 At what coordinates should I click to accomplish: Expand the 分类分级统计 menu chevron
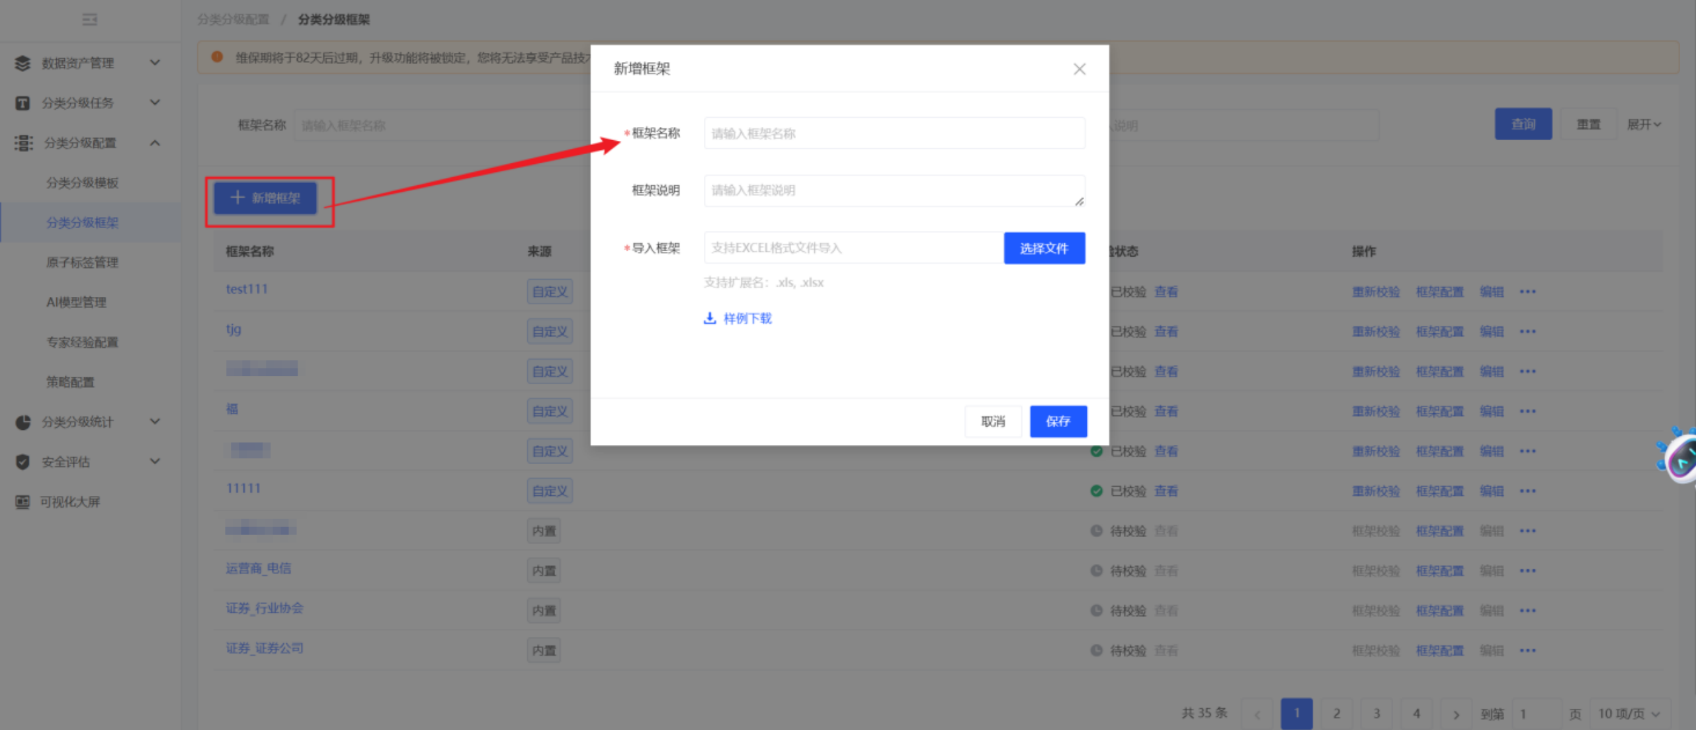[x=155, y=422]
